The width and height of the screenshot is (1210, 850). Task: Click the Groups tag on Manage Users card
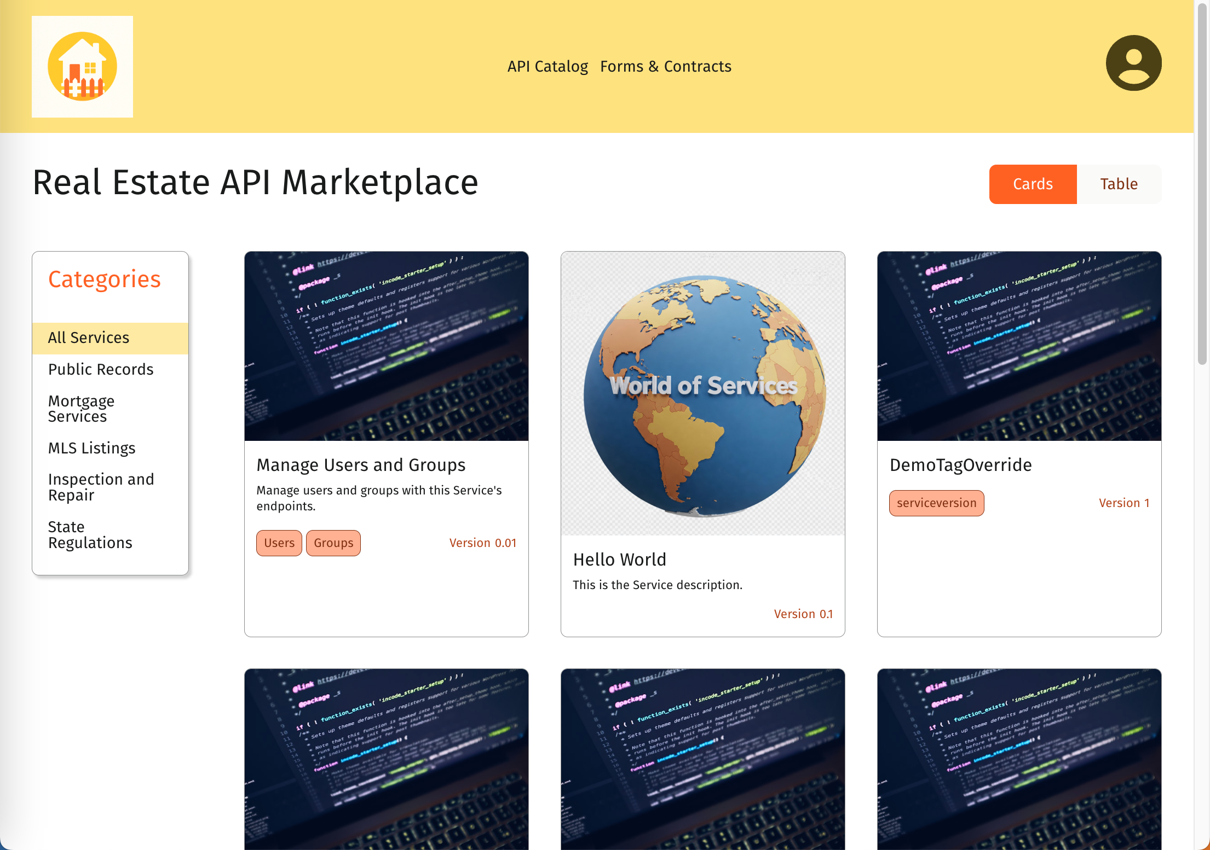tap(333, 543)
